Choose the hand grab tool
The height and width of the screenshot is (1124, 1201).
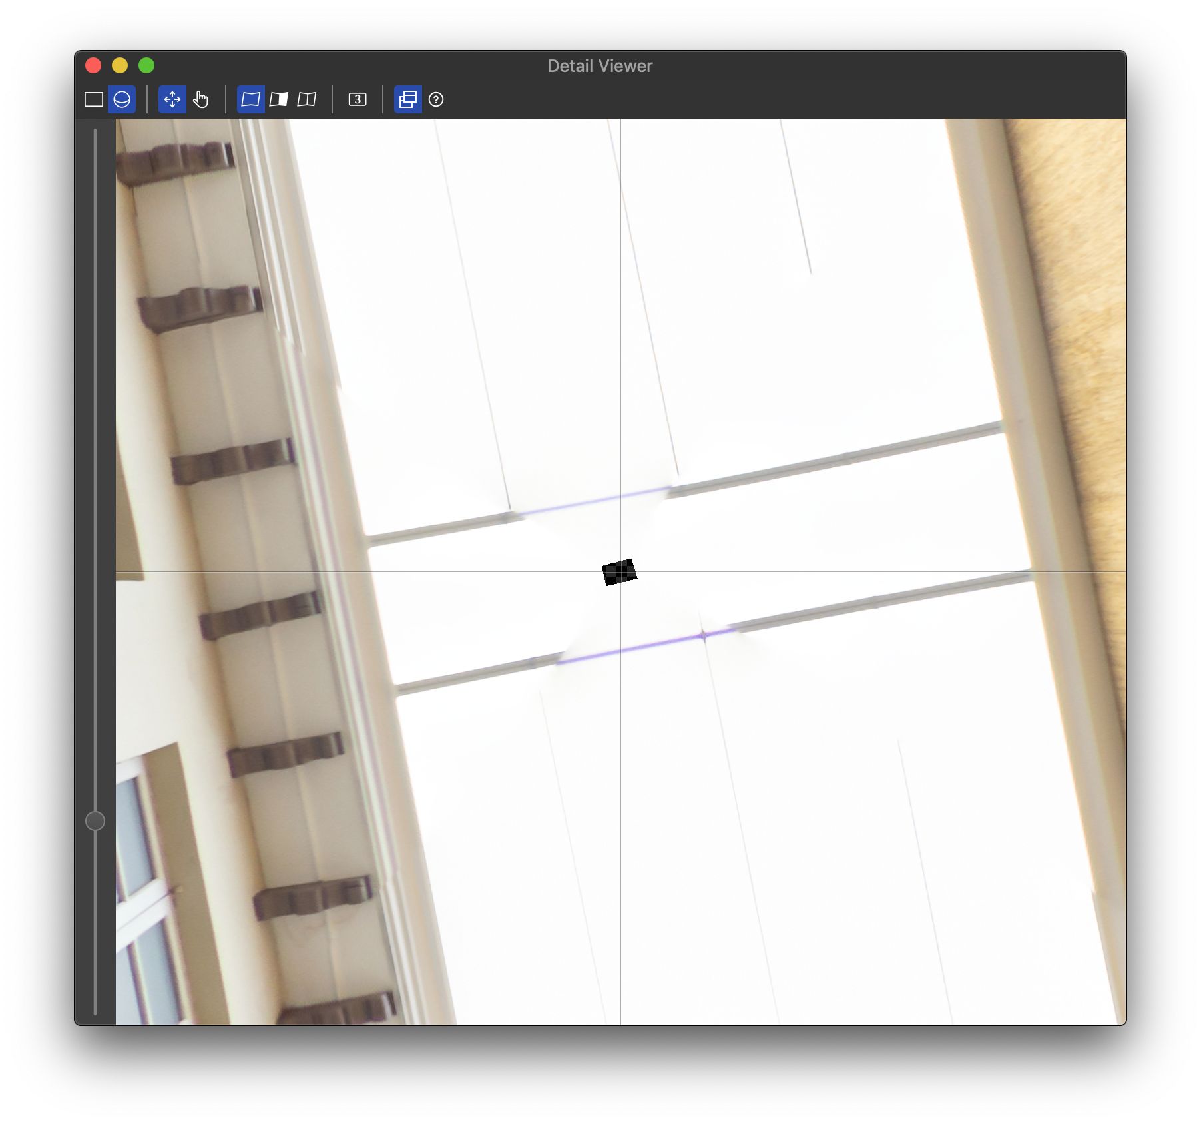(x=200, y=99)
